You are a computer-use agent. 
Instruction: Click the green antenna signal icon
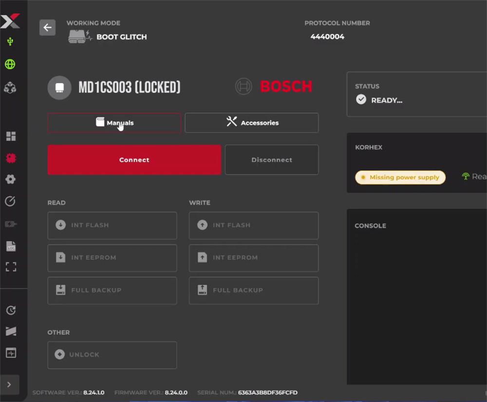click(x=466, y=176)
